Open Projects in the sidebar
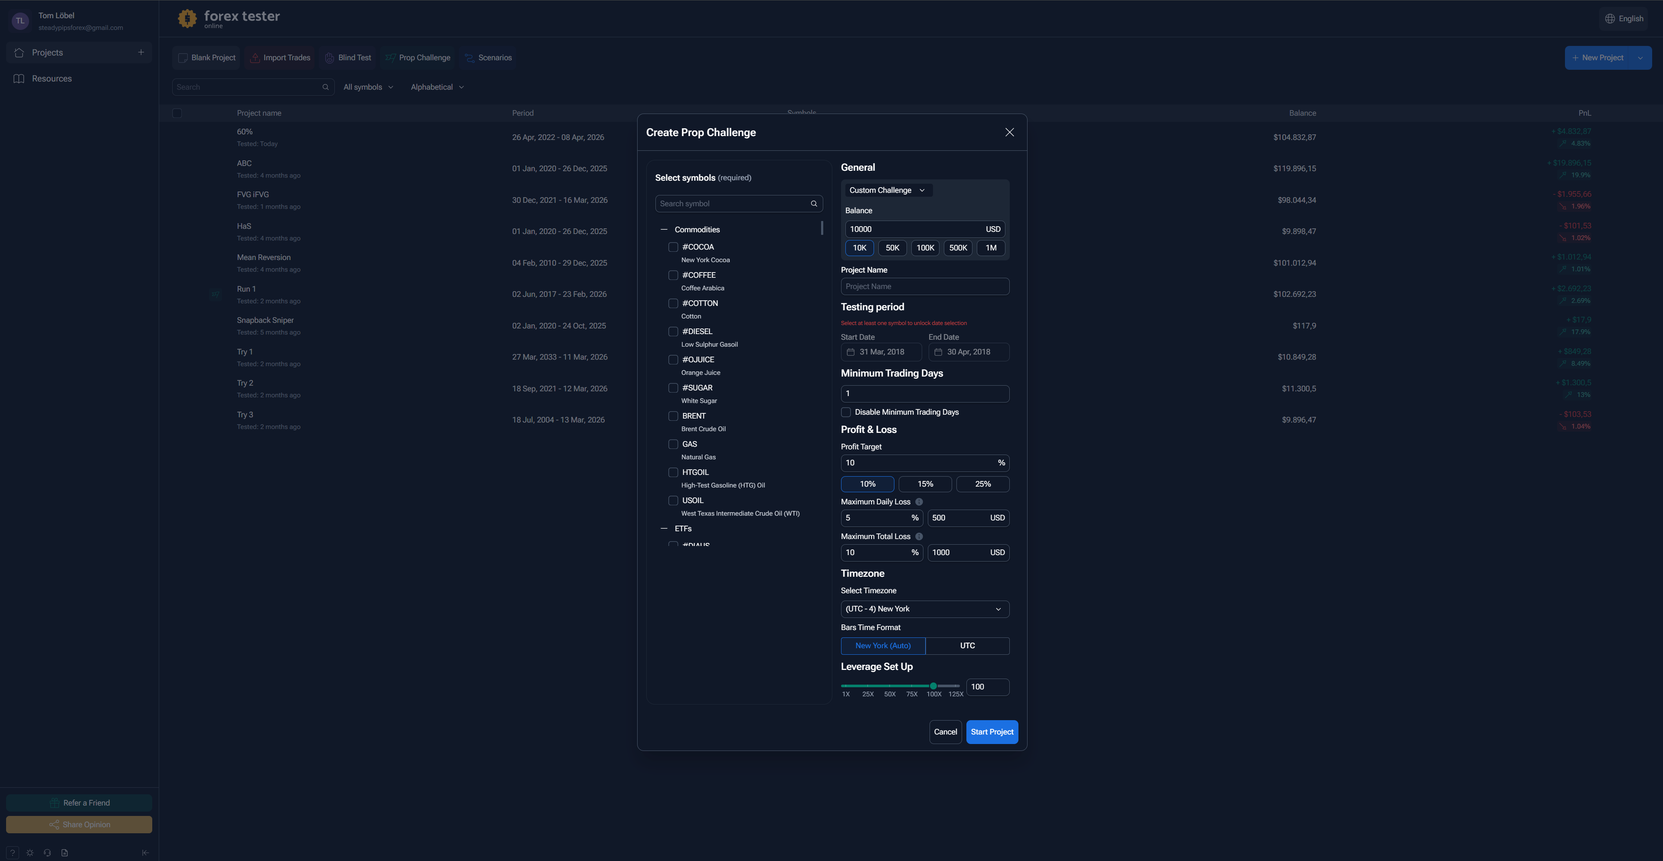The height and width of the screenshot is (861, 1663). point(79,53)
